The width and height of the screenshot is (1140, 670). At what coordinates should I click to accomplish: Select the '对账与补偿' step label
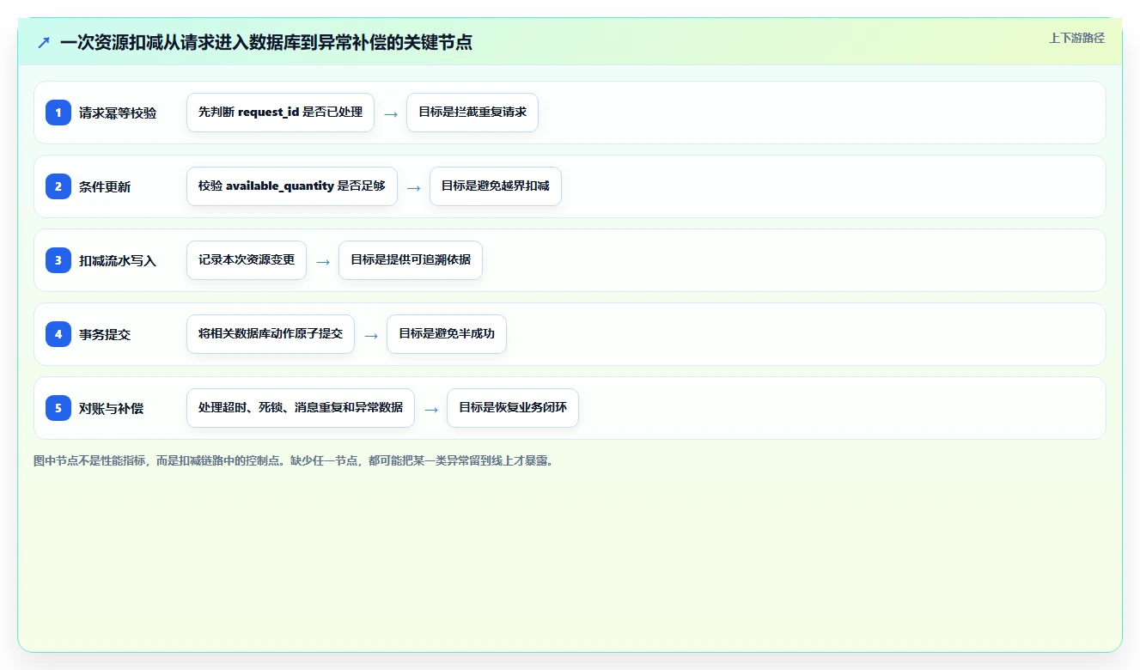(x=112, y=408)
